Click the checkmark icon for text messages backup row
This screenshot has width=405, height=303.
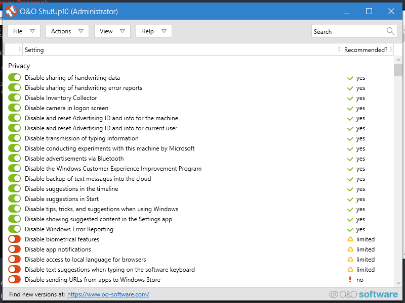pos(350,179)
